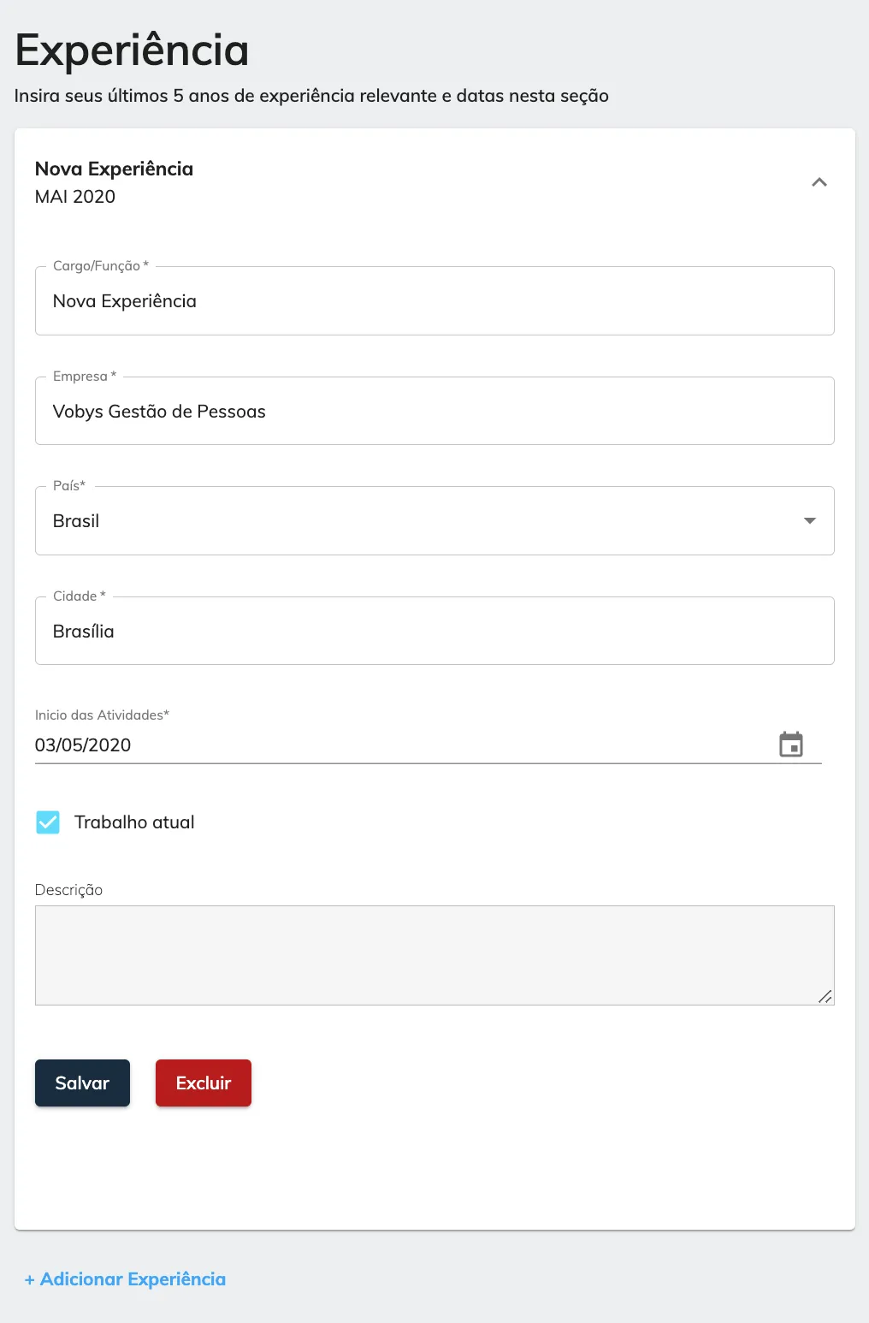Click the País dropdown arrow
869x1323 pixels.
point(809,521)
